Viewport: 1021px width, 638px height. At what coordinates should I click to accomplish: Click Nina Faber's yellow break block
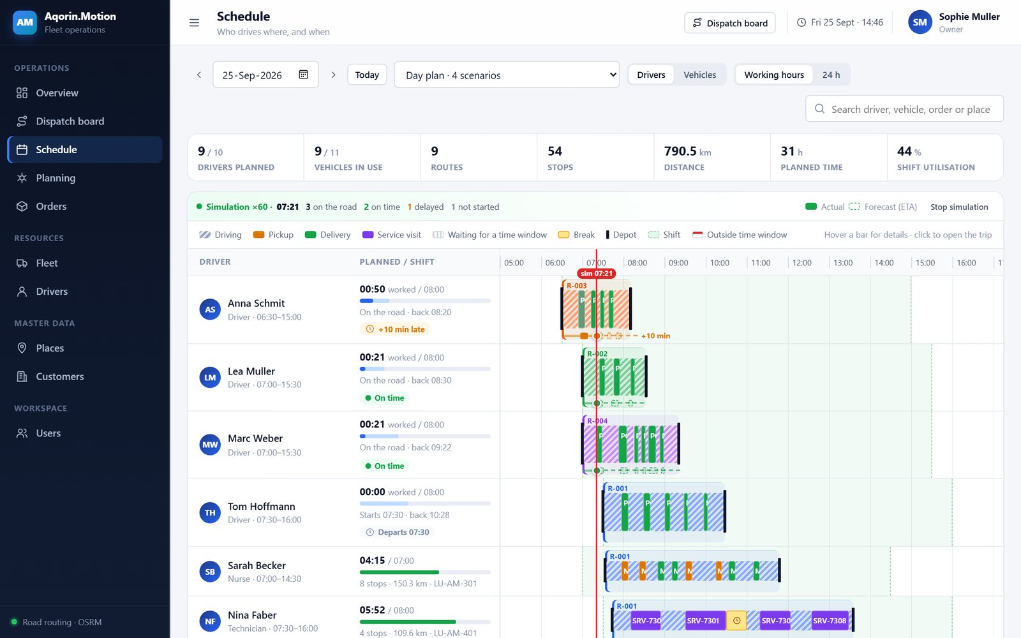[736, 620]
